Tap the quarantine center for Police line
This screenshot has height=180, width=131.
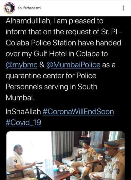coord(51,76)
